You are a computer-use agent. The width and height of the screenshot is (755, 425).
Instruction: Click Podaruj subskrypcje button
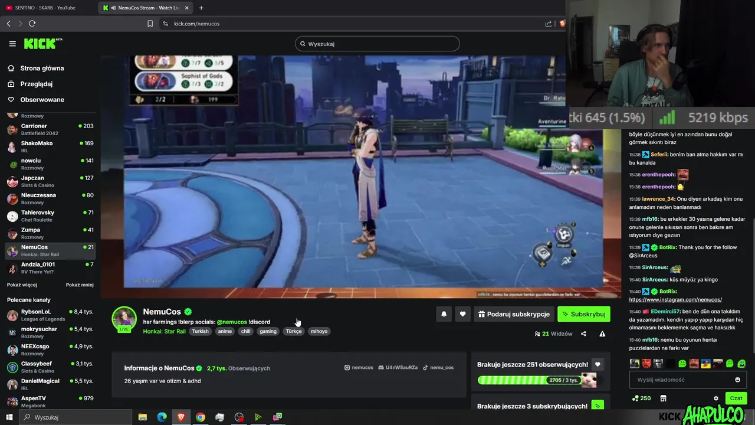[514, 314]
